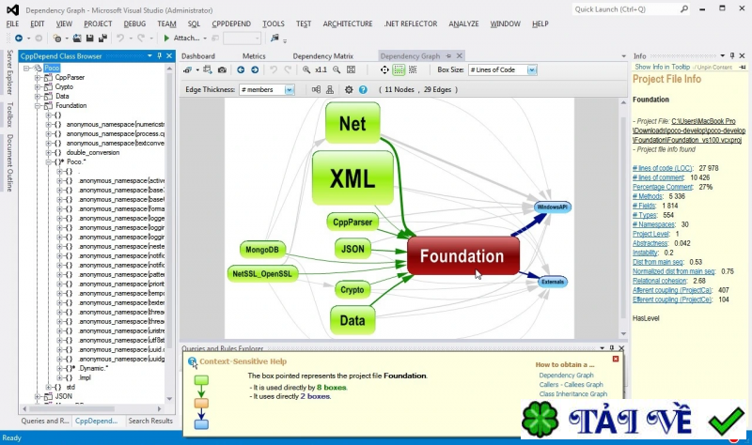The image size is (752, 445).
Task: Switch to the Metrics tab
Action: click(x=254, y=56)
